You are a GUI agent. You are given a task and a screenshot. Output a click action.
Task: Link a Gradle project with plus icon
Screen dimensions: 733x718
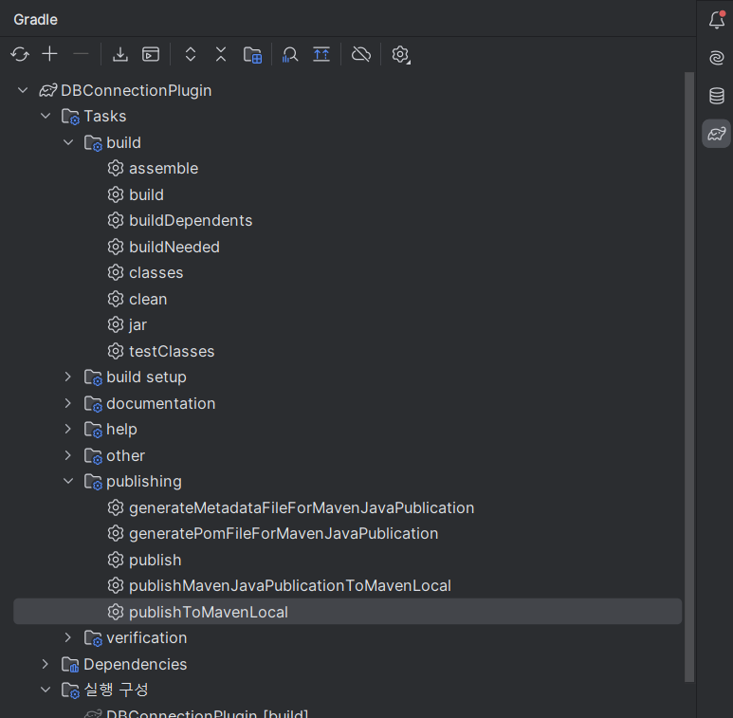pyautogui.click(x=49, y=54)
